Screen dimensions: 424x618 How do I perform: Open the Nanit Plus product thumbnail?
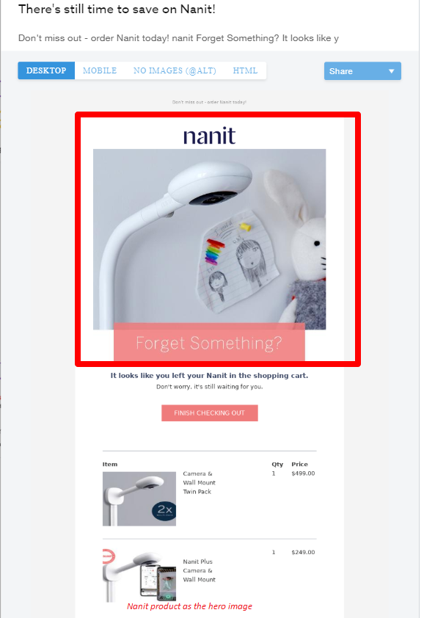[x=139, y=575]
